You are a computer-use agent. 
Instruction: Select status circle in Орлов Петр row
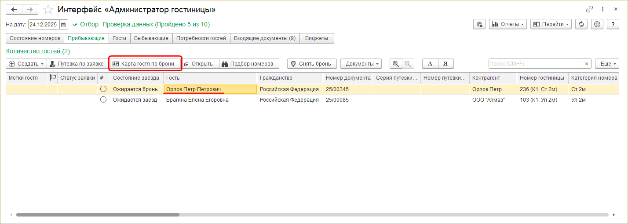click(103, 89)
